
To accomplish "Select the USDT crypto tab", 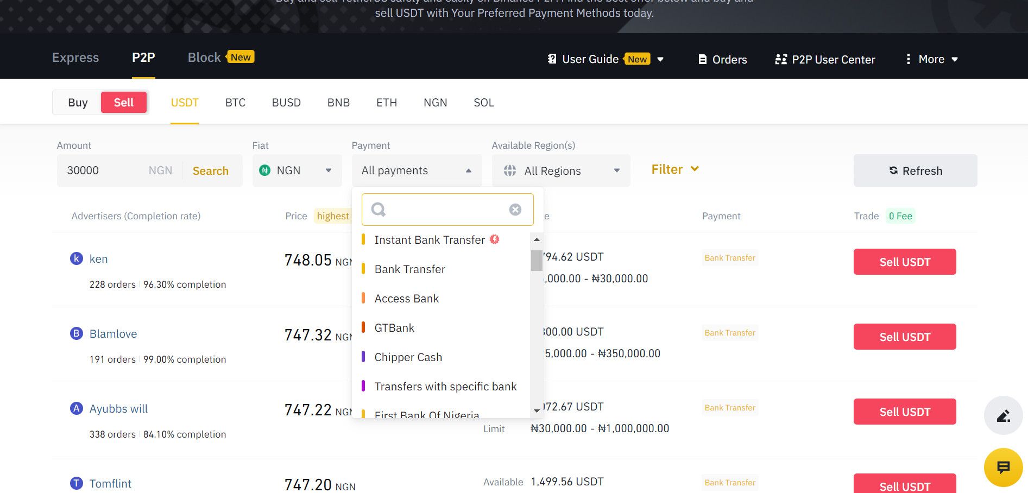I will pos(185,103).
